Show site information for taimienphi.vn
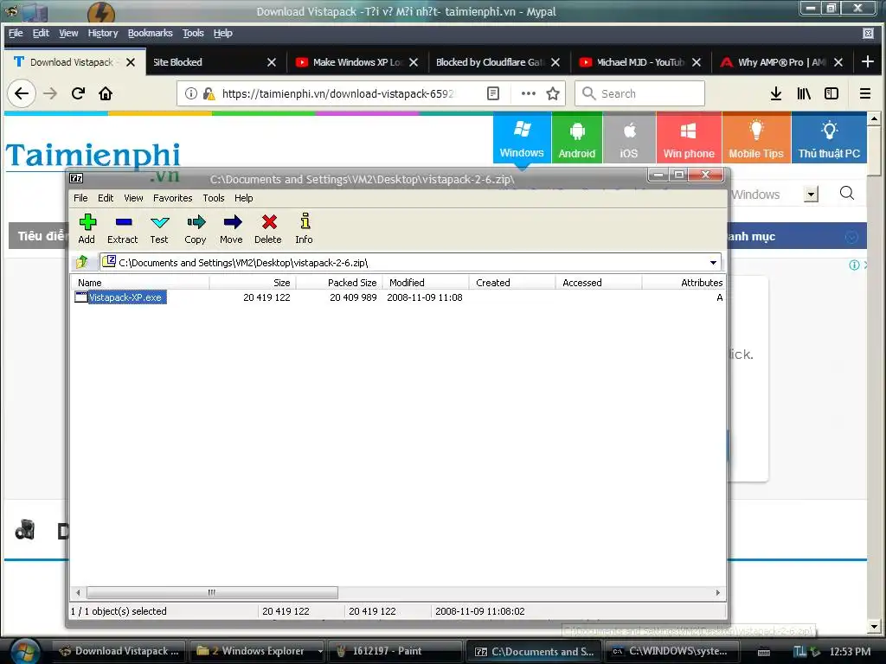 (x=191, y=93)
